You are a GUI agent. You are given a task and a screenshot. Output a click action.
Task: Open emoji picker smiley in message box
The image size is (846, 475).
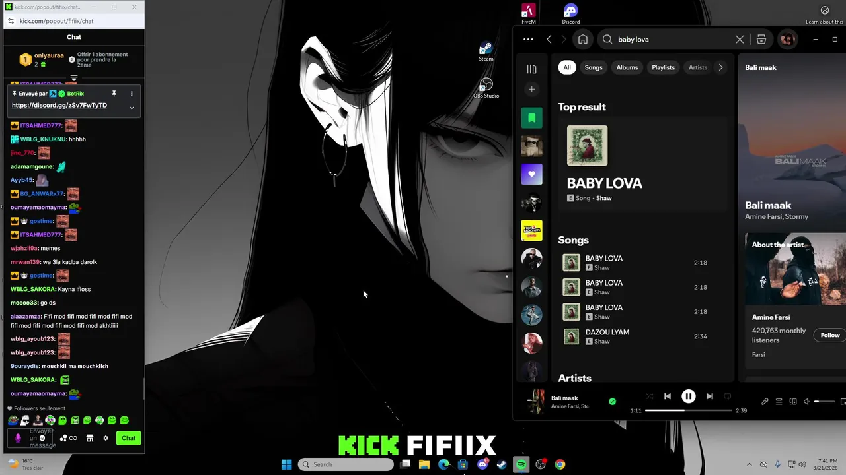(x=42, y=438)
